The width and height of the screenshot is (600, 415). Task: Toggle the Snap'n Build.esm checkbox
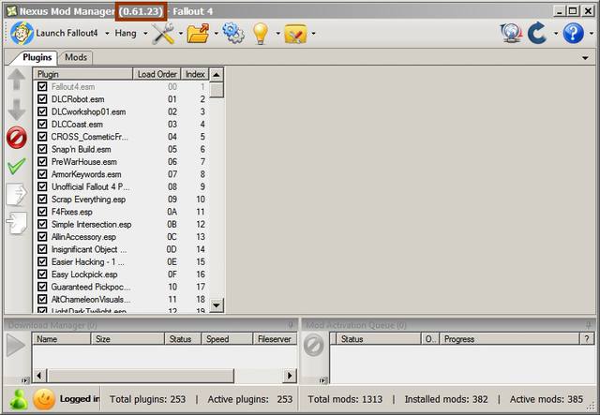pos(42,149)
